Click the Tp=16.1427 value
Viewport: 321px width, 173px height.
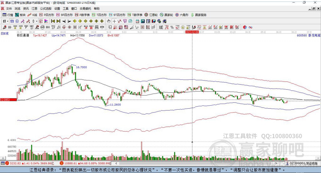pyautogui.click(x=40, y=35)
